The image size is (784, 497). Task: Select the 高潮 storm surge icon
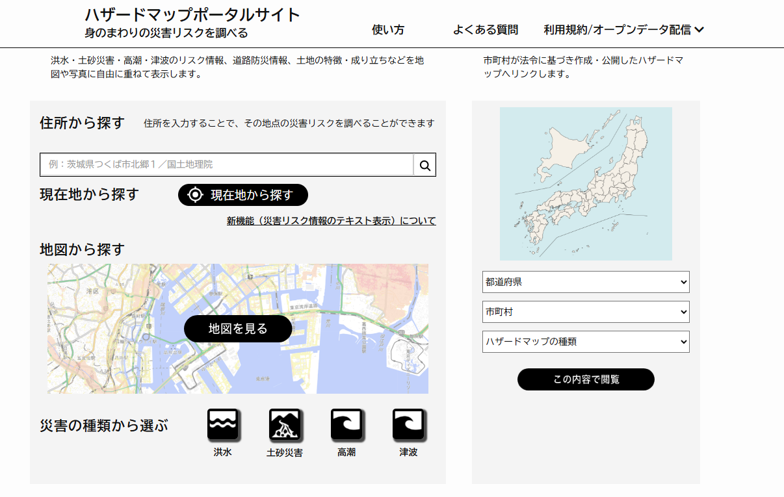click(x=346, y=426)
